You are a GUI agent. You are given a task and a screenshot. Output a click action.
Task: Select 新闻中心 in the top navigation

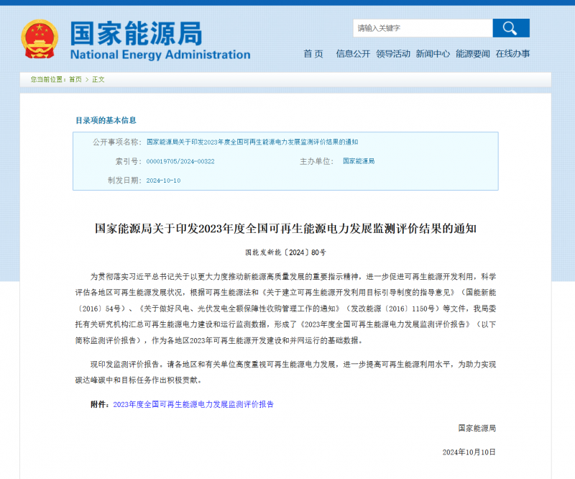pyautogui.click(x=433, y=54)
